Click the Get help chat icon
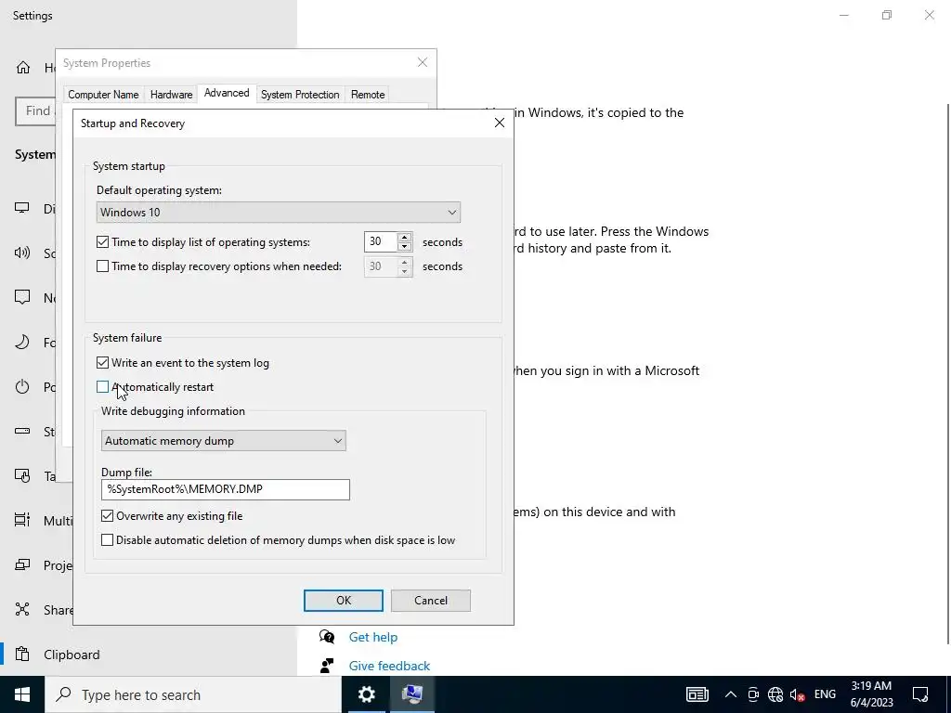The height and width of the screenshot is (713, 951). tap(327, 637)
